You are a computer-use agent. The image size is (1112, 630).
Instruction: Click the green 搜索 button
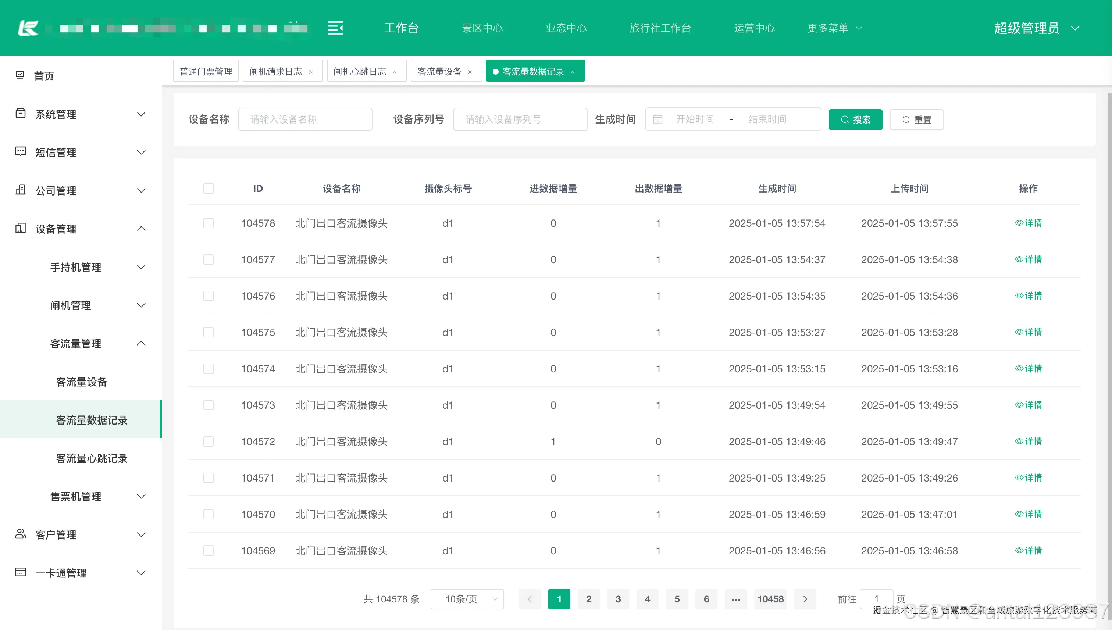pos(855,119)
